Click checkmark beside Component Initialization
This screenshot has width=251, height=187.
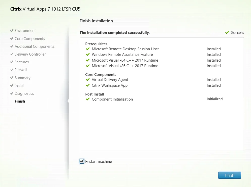click(88, 99)
